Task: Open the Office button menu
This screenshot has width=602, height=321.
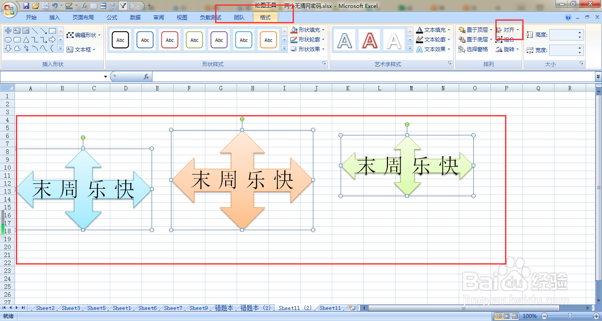Action: pyautogui.click(x=9, y=10)
